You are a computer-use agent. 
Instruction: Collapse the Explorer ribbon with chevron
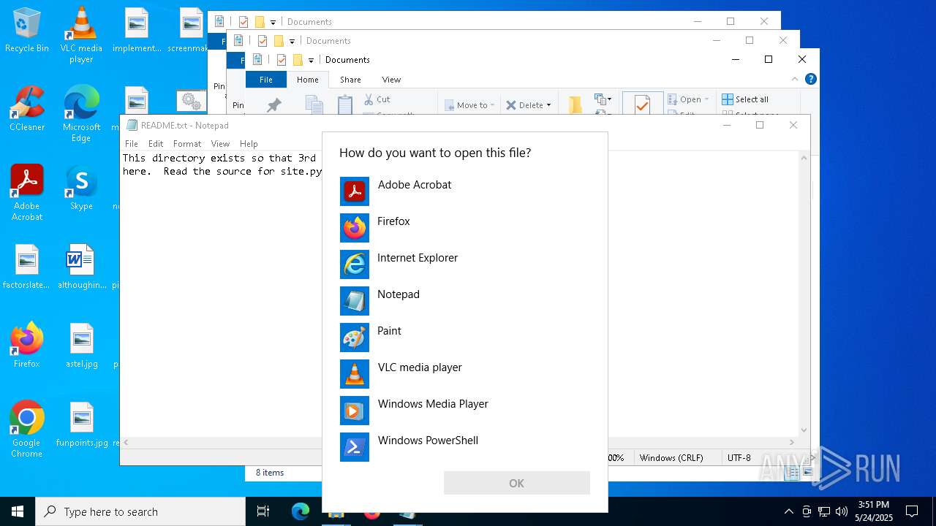point(795,79)
